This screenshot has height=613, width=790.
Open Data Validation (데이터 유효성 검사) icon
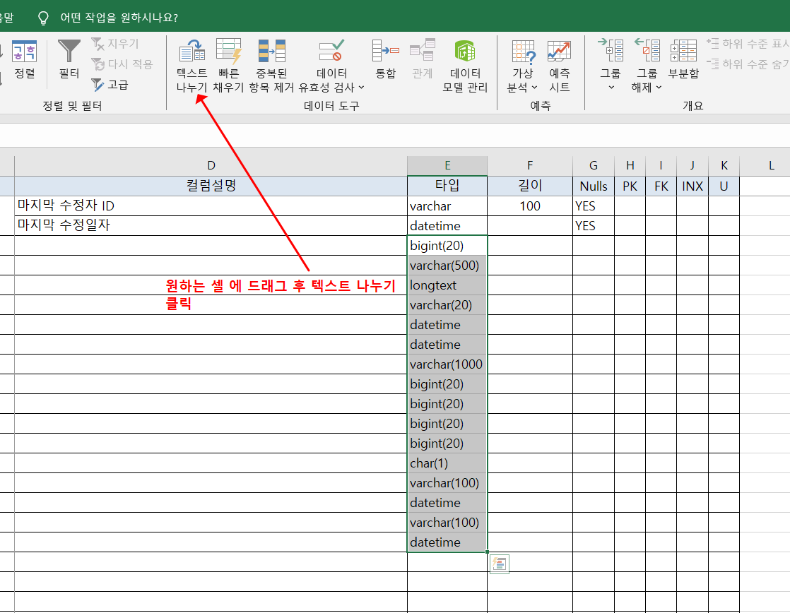[331, 51]
